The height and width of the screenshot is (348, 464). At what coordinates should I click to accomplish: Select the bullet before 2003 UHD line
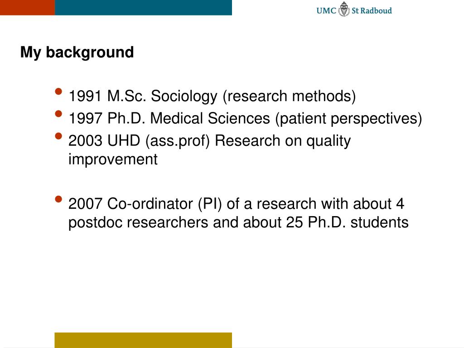point(58,136)
